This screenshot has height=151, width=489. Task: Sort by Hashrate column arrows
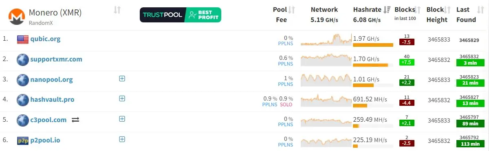coord(387,10)
